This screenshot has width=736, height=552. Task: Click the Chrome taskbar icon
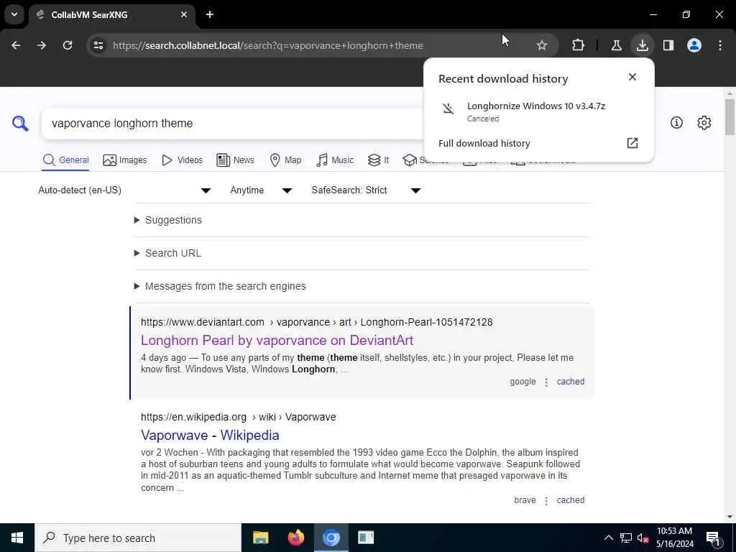331,538
